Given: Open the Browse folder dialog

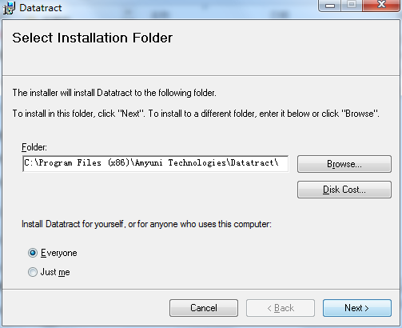Looking at the screenshot, I should pos(344,164).
